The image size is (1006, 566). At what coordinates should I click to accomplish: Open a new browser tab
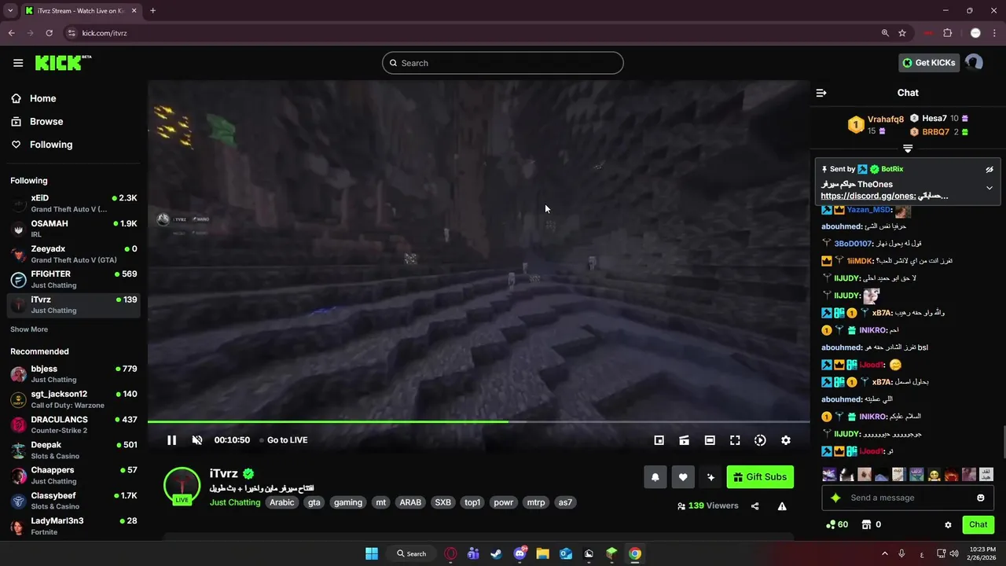[152, 11]
